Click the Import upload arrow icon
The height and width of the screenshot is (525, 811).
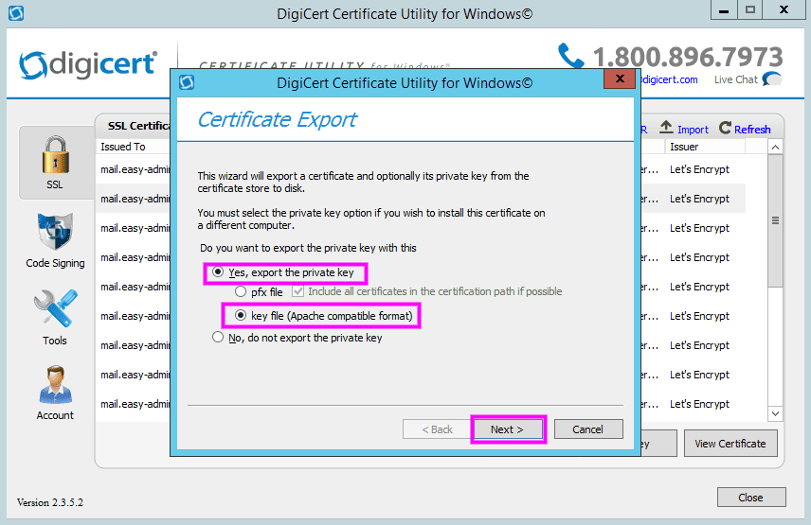[666, 127]
